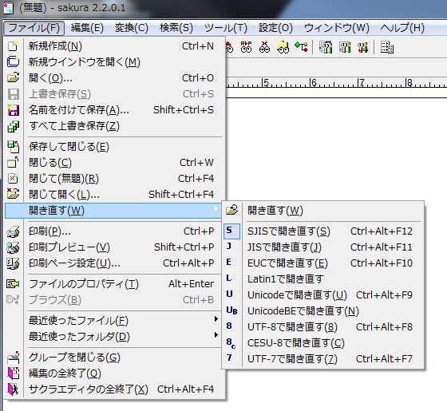
Task: Click the New file icon beside 新規作成(N)
Action: (x=13, y=46)
